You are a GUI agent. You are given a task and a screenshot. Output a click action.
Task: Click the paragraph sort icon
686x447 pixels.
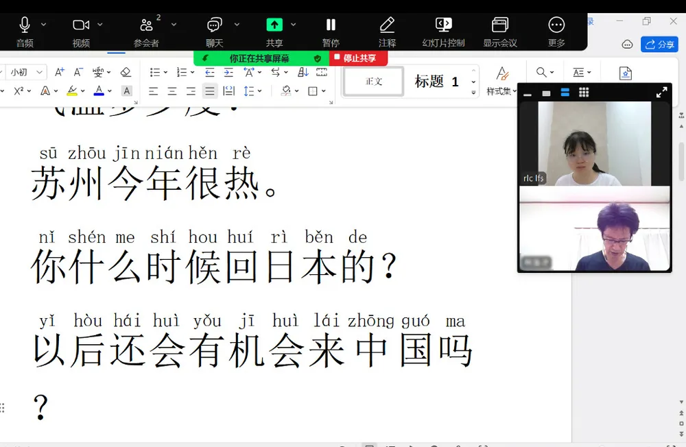(x=302, y=72)
